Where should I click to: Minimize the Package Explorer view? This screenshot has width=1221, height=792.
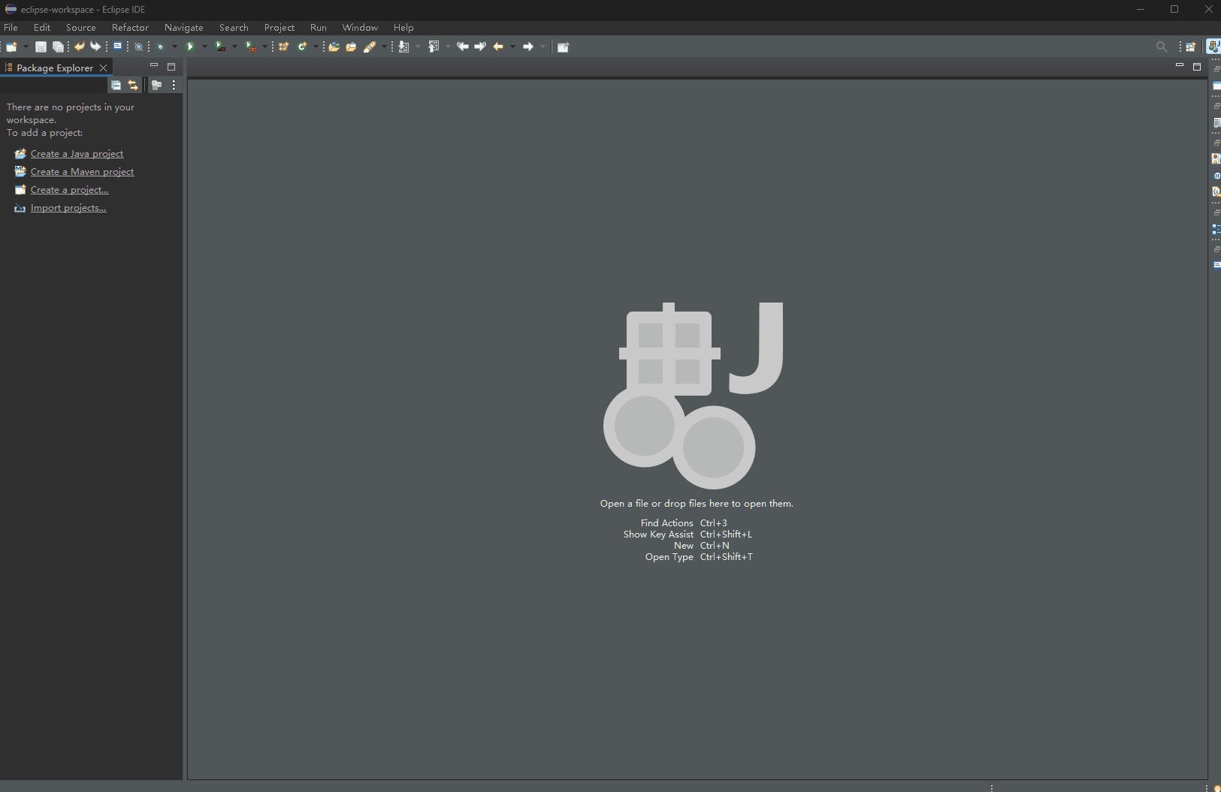click(x=154, y=66)
